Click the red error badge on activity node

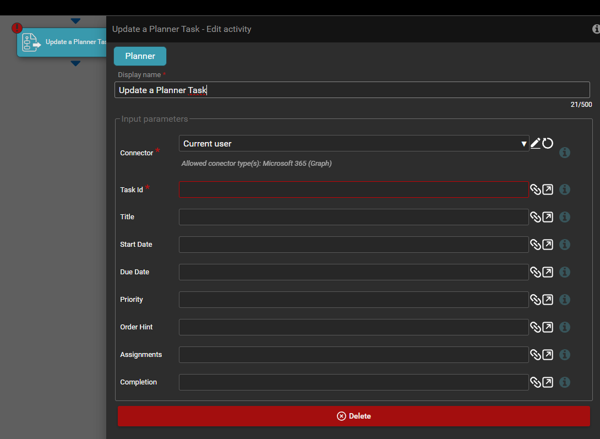(x=17, y=28)
